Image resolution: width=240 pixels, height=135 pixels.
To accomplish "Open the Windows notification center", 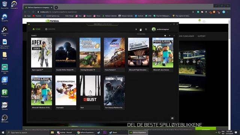I will tap(236, 132).
